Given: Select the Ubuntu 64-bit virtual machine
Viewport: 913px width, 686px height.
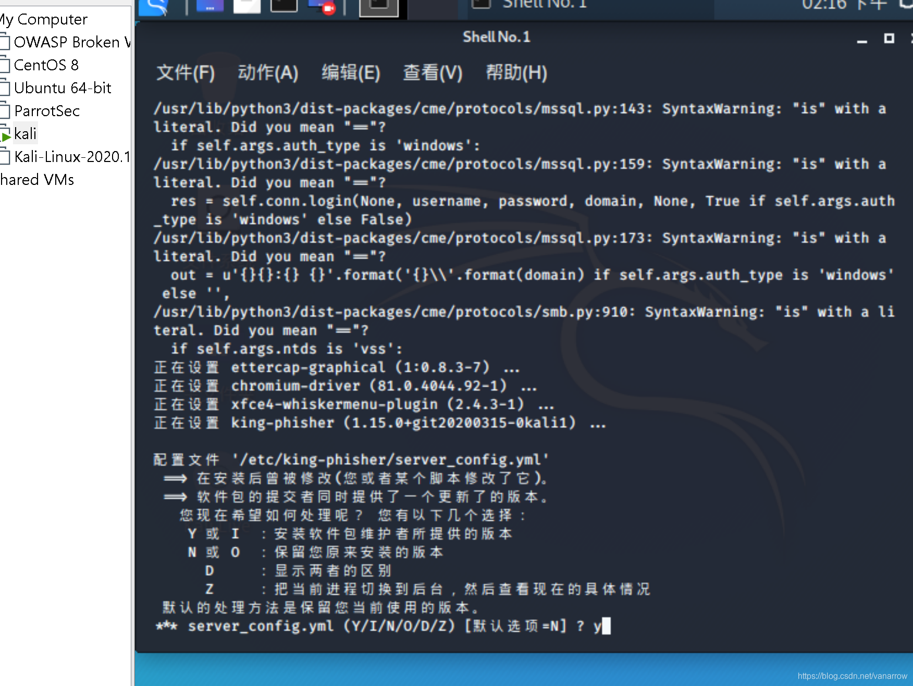Looking at the screenshot, I should [63, 88].
